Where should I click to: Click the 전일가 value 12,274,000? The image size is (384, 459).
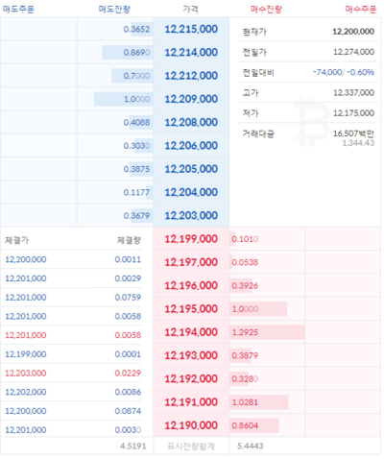[353, 52]
